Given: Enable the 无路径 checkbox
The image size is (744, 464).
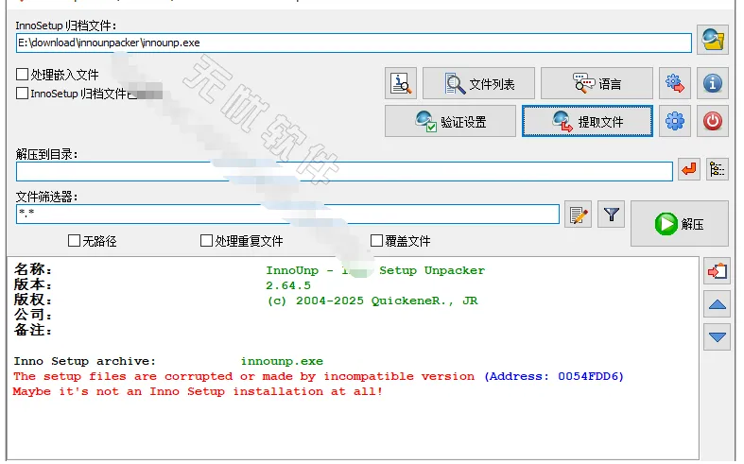Looking at the screenshot, I should pos(74,241).
